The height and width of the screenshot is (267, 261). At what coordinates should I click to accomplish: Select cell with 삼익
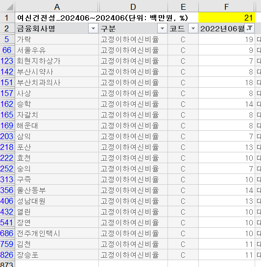(57, 136)
